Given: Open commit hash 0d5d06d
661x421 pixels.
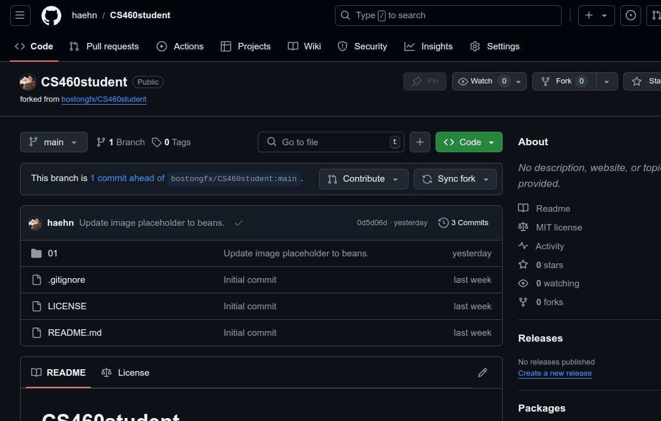Looking at the screenshot, I should pyautogui.click(x=372, y=223).
